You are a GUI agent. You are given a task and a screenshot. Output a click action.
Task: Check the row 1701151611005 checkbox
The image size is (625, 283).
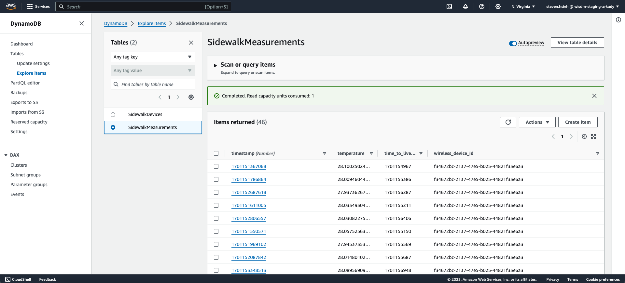point(216,205)
